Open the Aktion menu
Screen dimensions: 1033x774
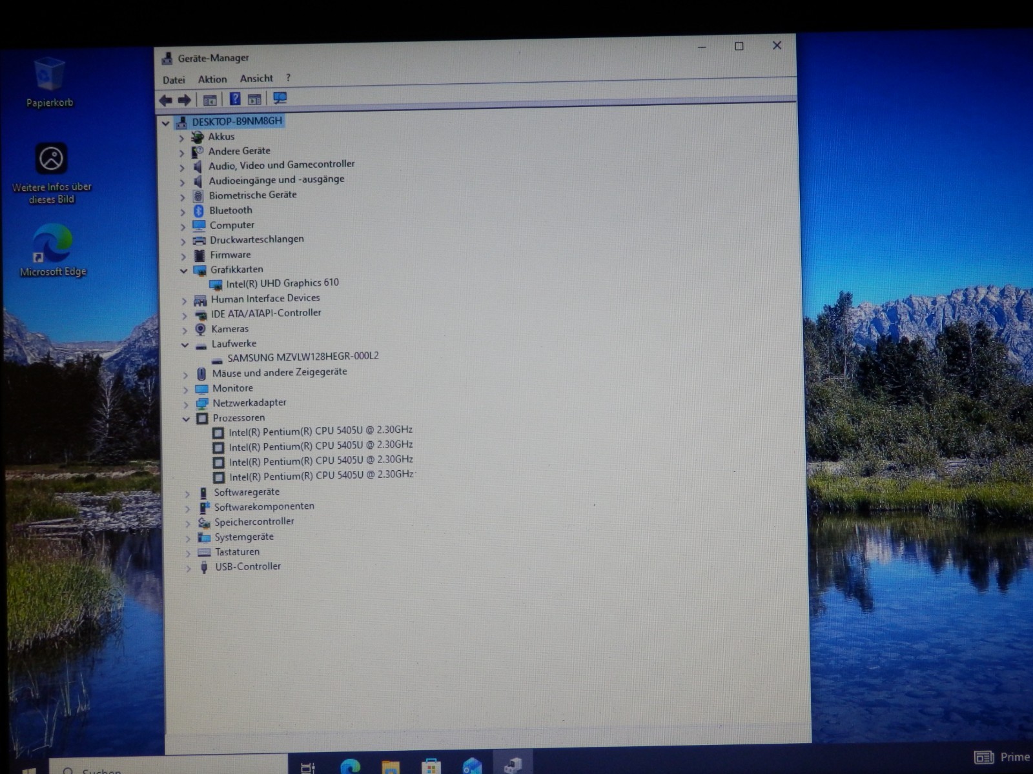(212, 79)
